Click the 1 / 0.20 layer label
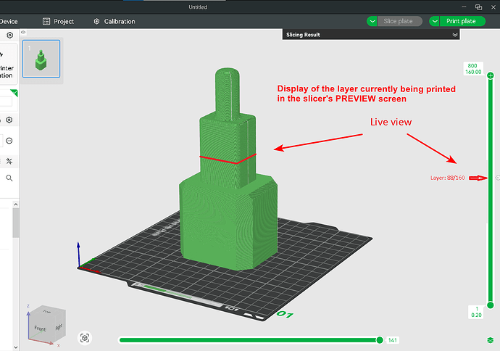This screenshot has height=351, width=500. pos(476,312)
